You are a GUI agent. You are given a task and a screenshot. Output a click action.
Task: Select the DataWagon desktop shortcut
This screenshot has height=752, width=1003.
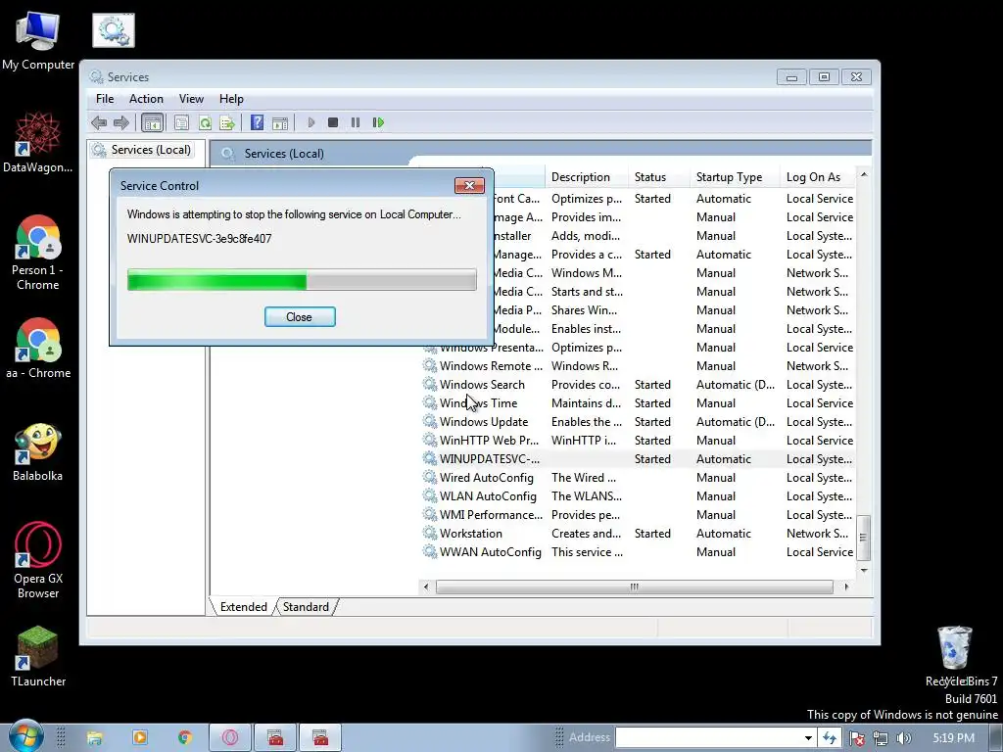coord(38,142)
